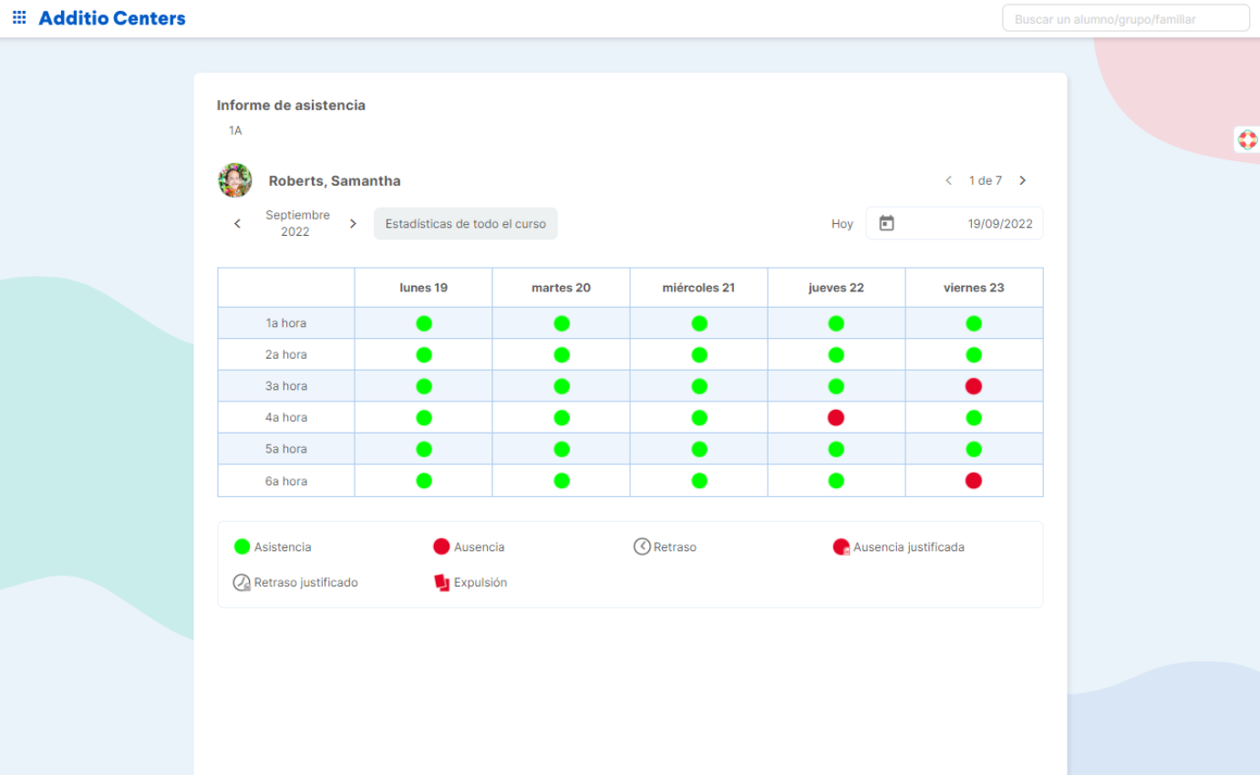Focus the Buscar un alumno search field

(x=1125, y=19)
